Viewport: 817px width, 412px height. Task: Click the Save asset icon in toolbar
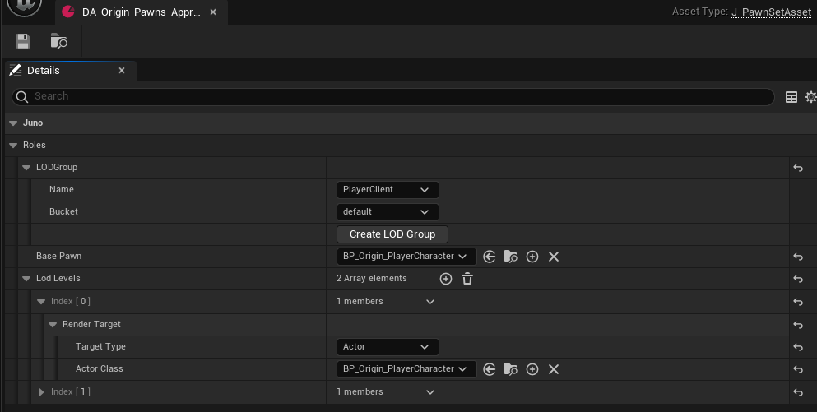pyautogui.click(x=23, y=41)
